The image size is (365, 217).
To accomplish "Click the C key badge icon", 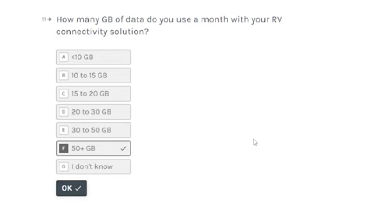I will (x=64, y=94).
